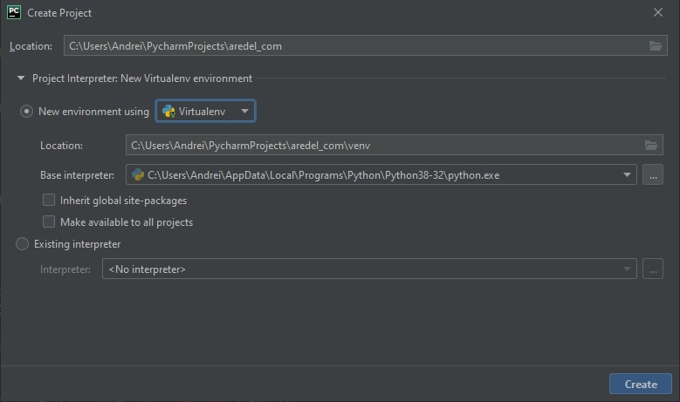Open the existing Interpreter browse ellipsis button
The image size is (680, 402).
pos(653,269)
